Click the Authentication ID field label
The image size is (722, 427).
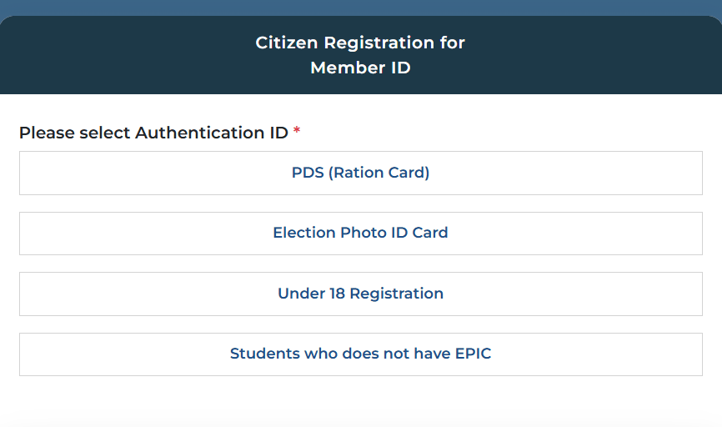pos(153,133)
